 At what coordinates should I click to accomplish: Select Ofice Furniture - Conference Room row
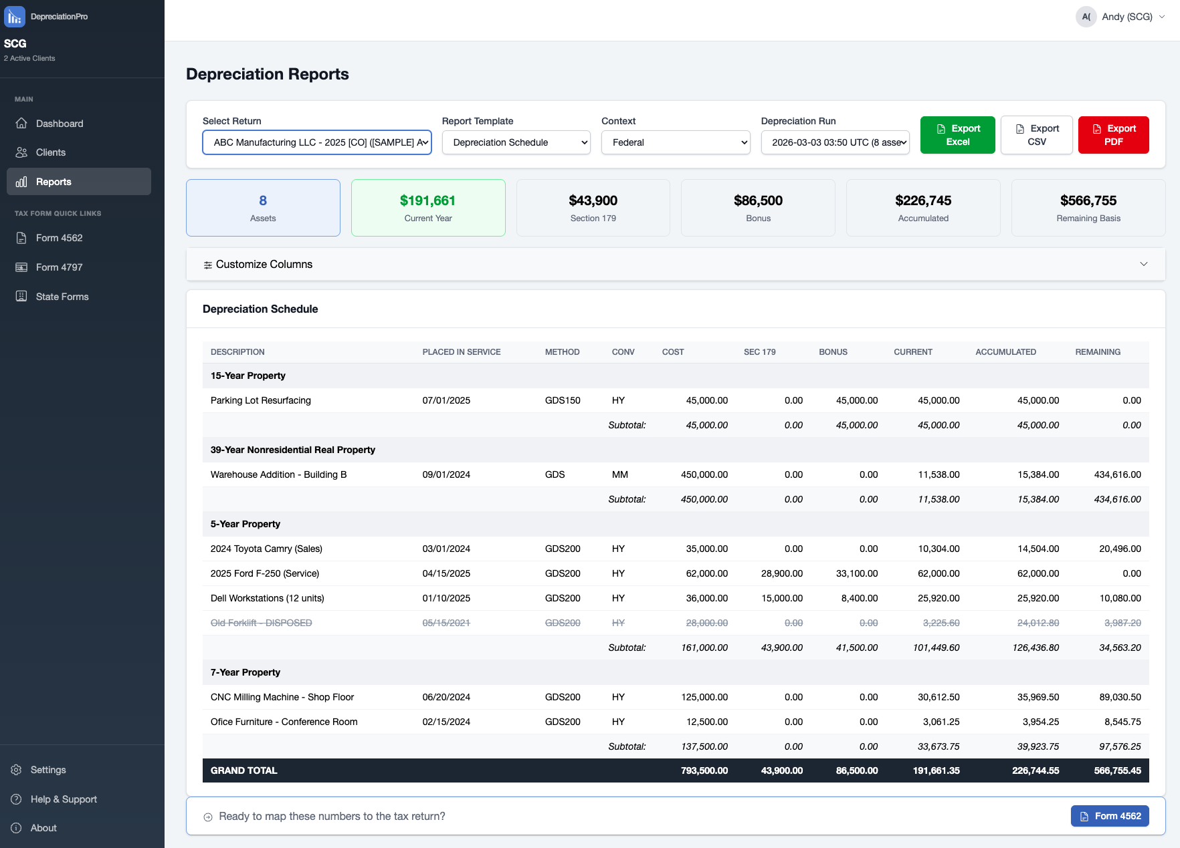[676, 722]
